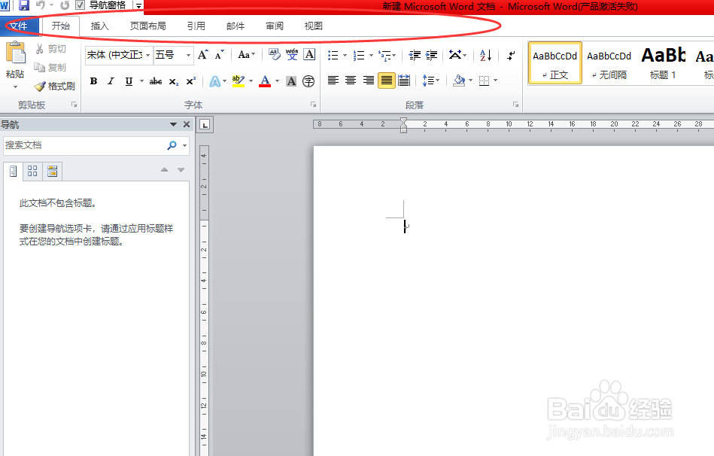Click the 复制 button
Viewport: 714px width, 456px height.
50,68
